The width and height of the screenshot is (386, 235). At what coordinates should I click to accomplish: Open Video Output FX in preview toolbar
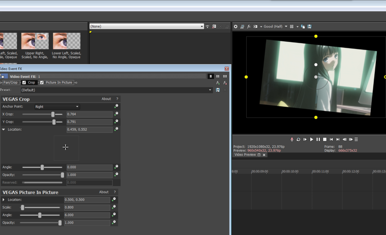[249, 26]
